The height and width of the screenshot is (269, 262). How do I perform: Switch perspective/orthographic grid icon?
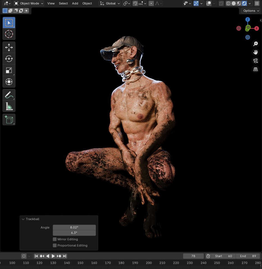pyautogui.click(x=256, y=69)
